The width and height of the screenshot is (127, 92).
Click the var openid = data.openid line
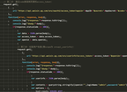click(x=32, y=40)
